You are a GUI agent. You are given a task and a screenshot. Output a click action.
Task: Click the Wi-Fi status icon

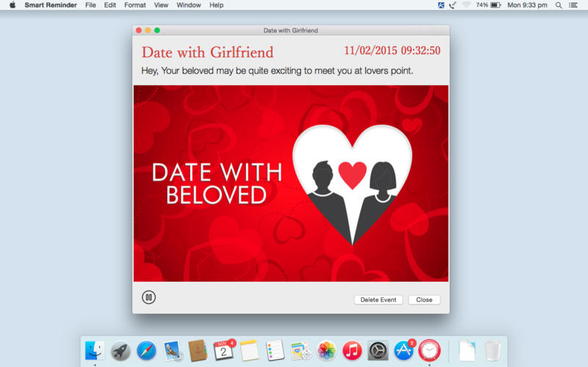point(466,5)
